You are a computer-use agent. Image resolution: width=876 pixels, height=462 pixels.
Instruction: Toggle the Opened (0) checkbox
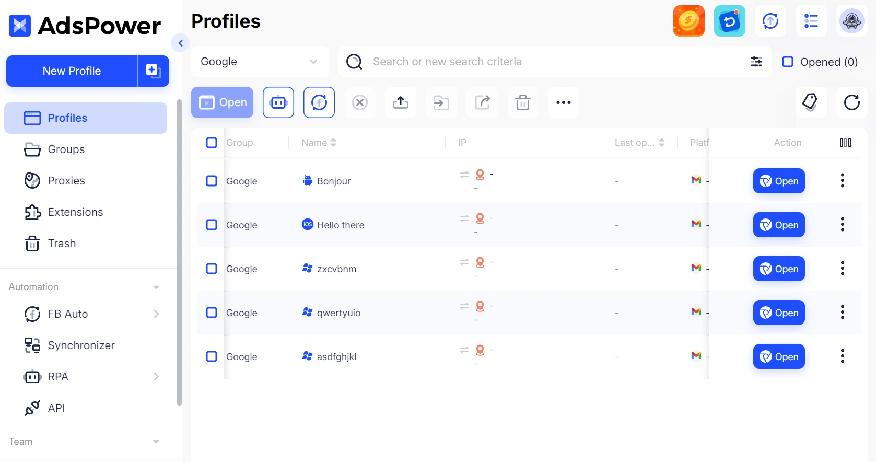click(x=788, y=62)
